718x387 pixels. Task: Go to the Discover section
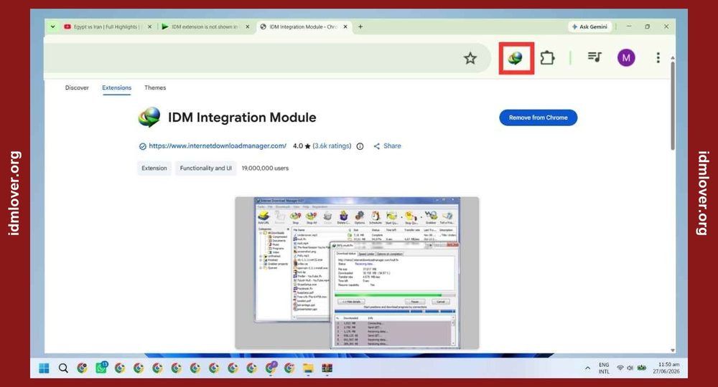[77, 87]
